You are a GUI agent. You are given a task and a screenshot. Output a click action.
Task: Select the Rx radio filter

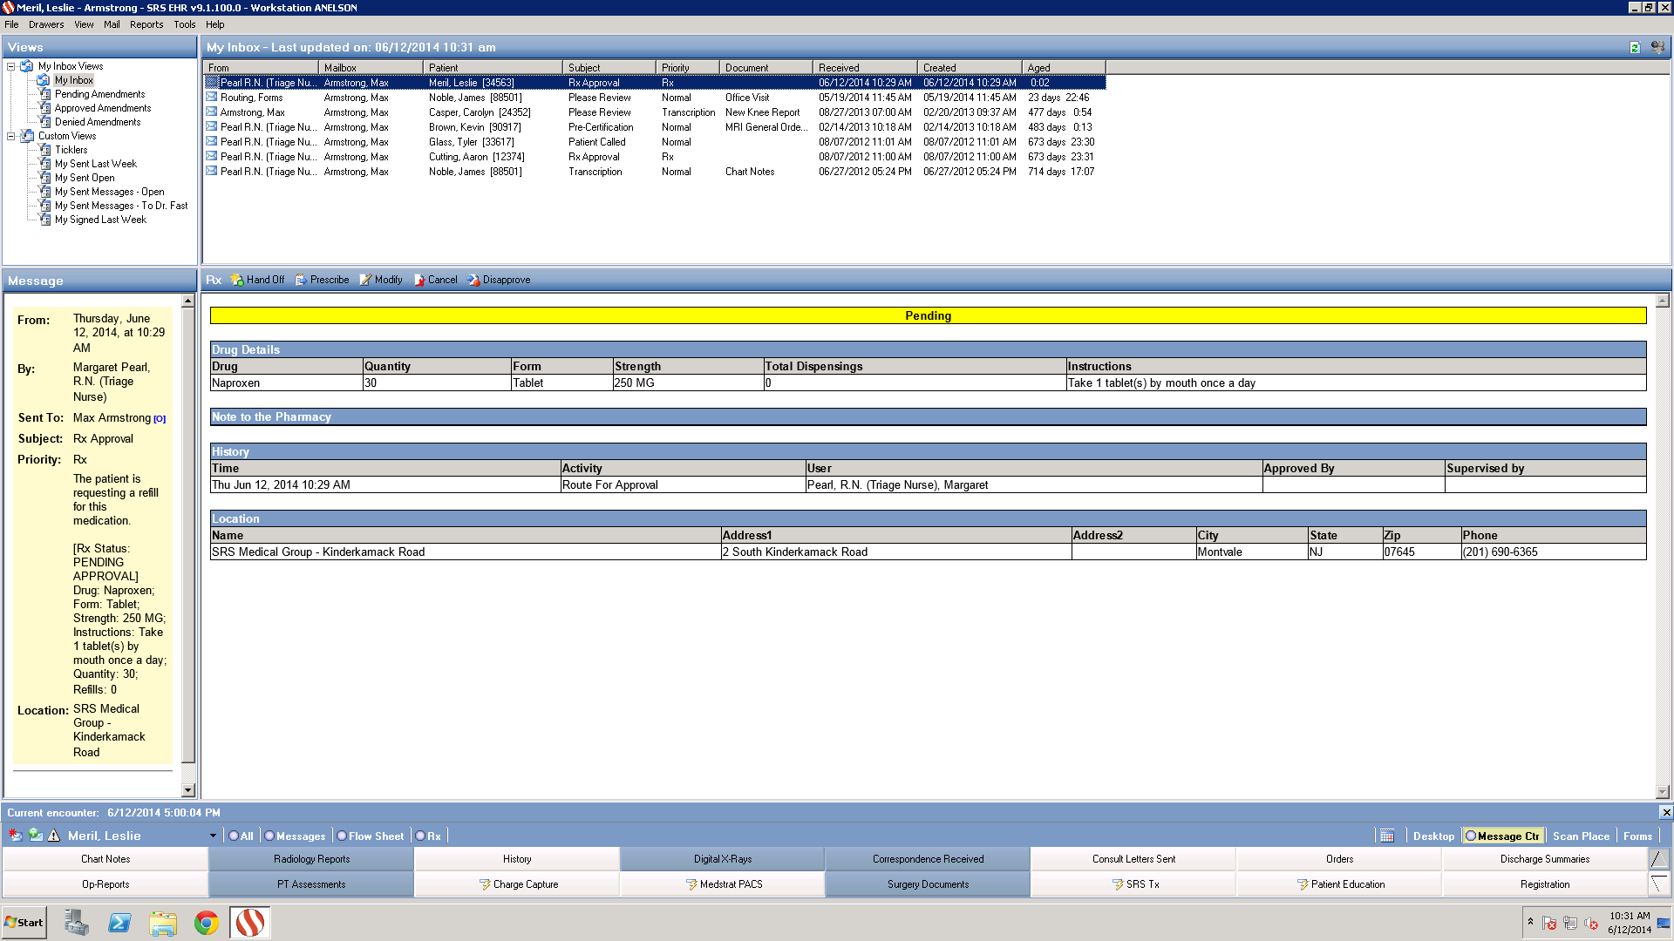click(x=420, y=836)
